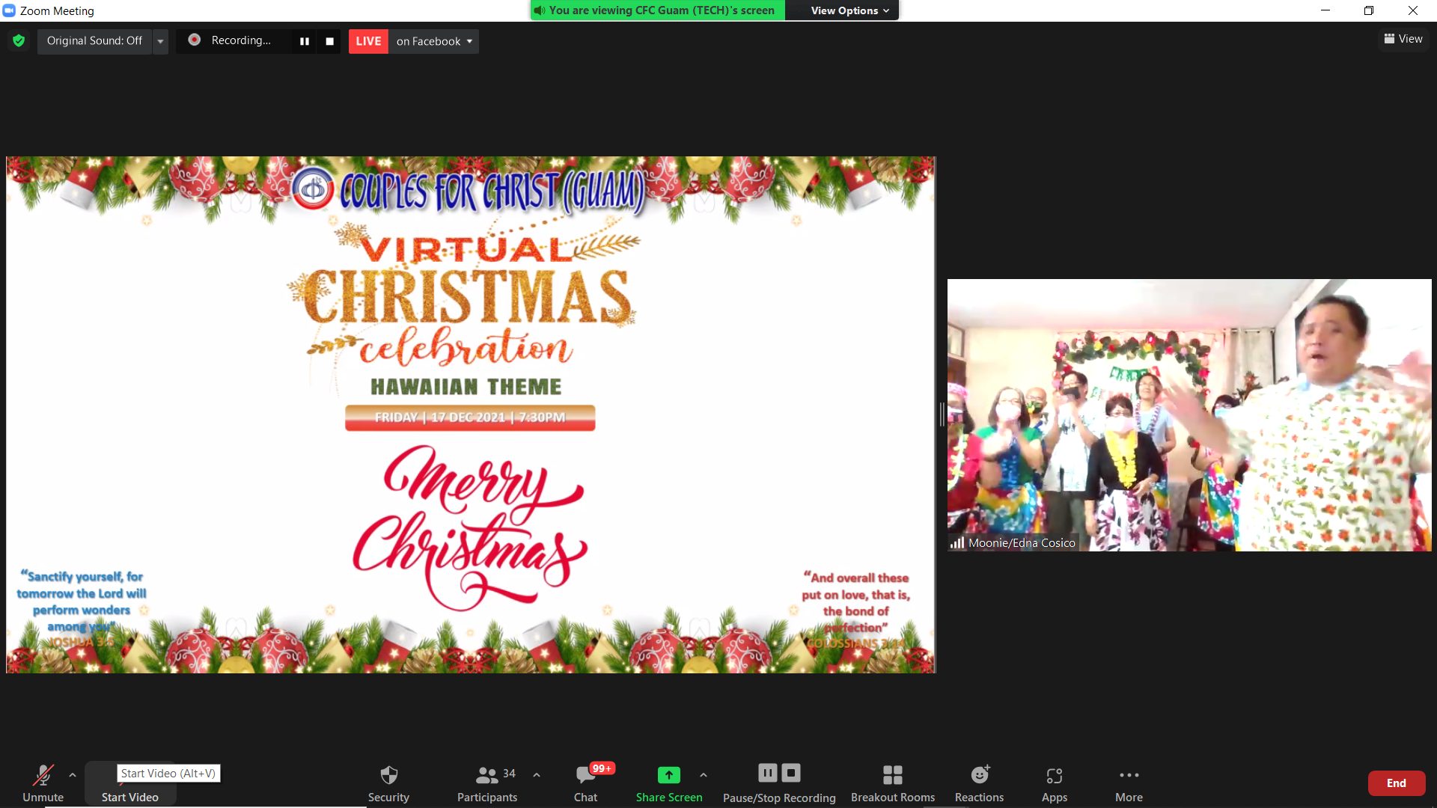
Task: Expand audio options arrow next to Unmute
Action: tap(73, 775)
